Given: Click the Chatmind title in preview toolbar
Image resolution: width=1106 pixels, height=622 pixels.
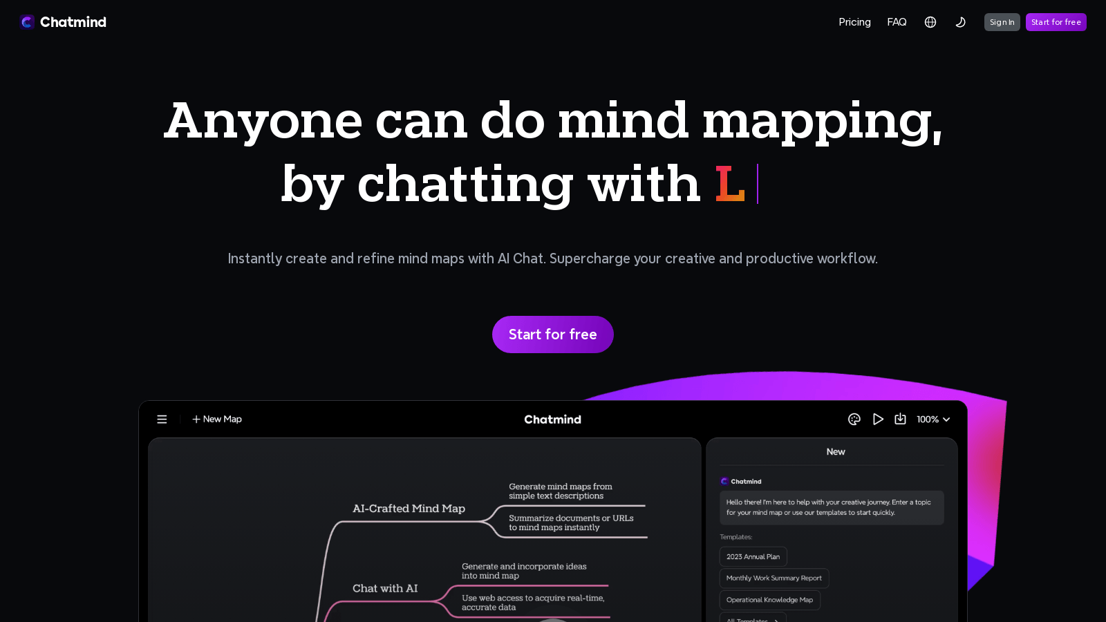Looking at the screenshot, I should pos(552,420).
